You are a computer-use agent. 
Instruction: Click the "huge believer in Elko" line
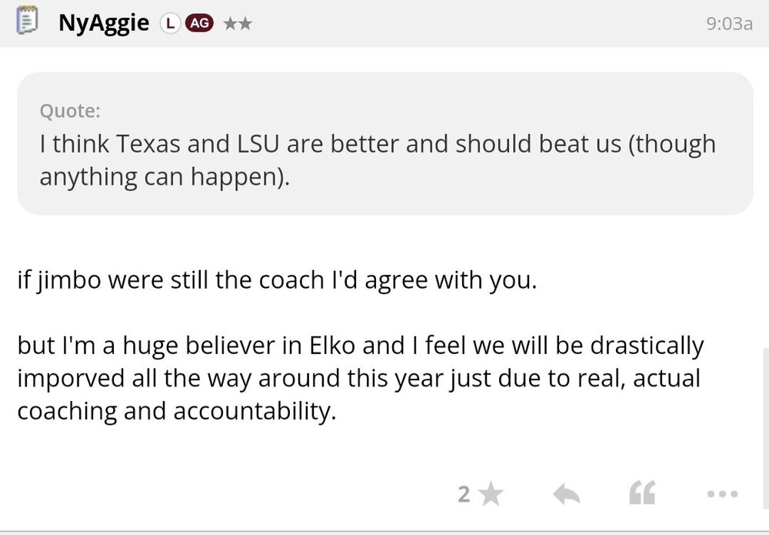point(360,346)
